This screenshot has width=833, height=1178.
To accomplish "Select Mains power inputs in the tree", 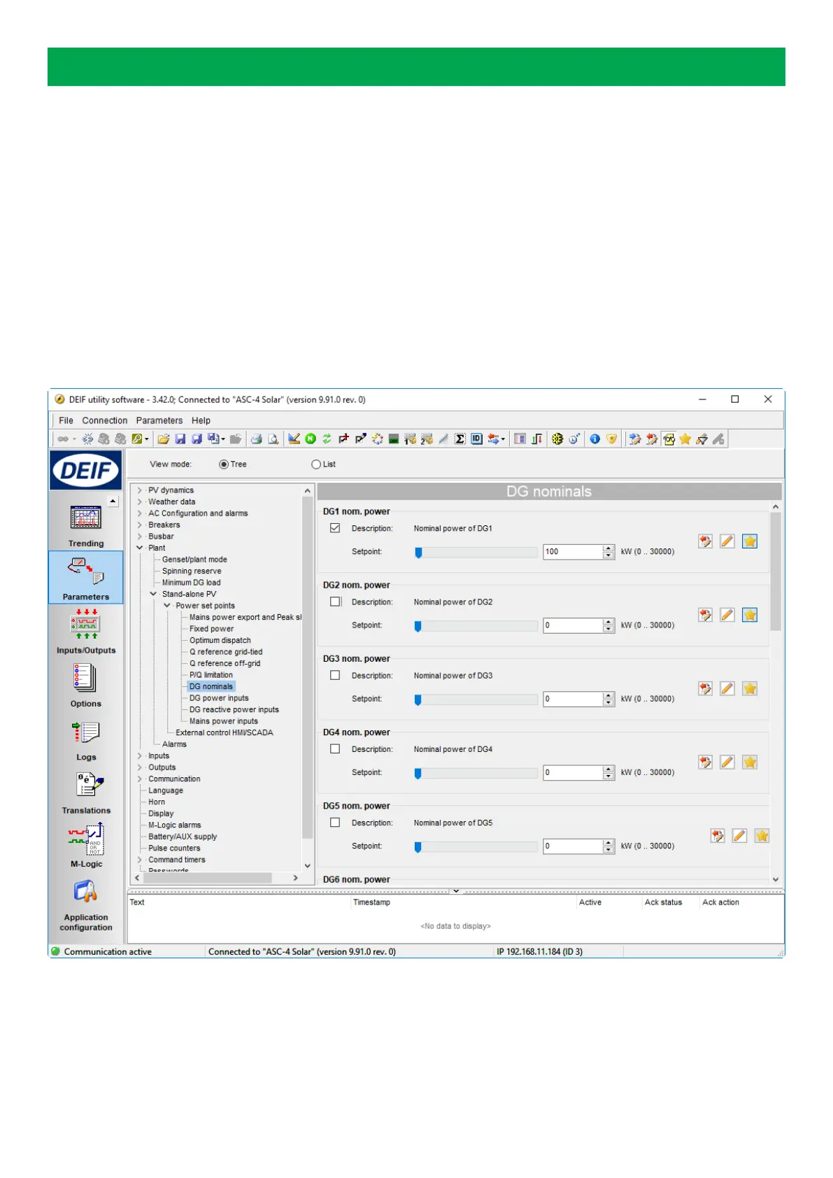I will pyautogui.click(x=224, y=721).
